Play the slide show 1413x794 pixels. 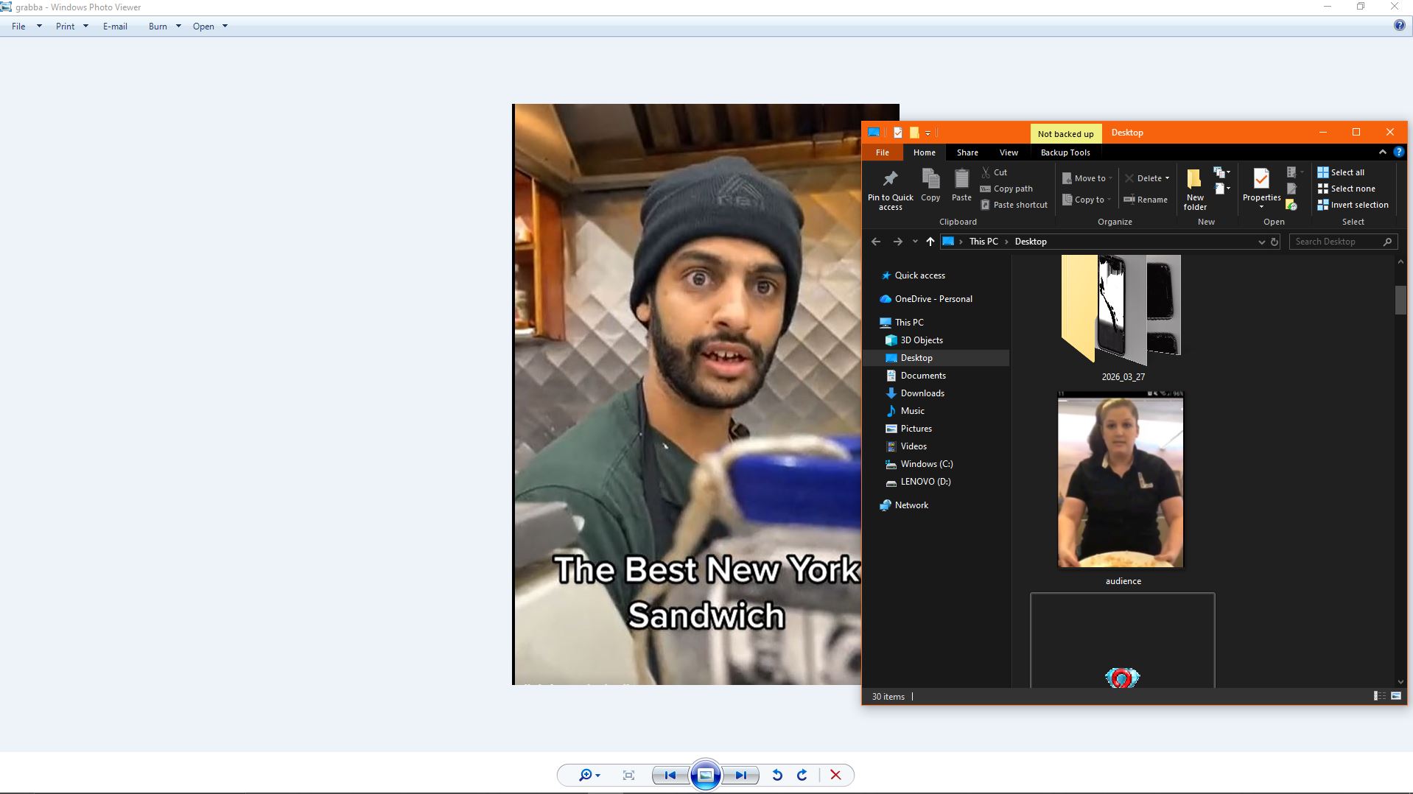tap(705, 775)
